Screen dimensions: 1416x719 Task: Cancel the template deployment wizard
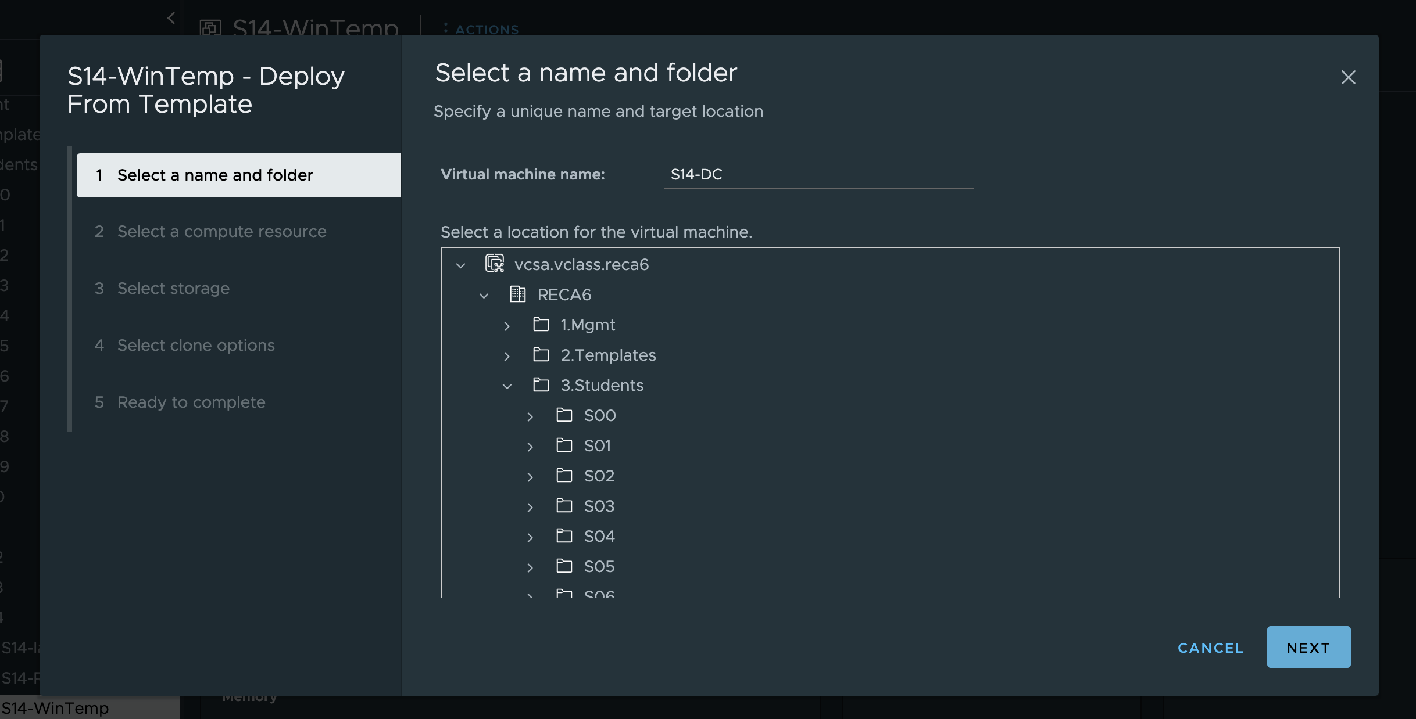tap(1210, 648)
